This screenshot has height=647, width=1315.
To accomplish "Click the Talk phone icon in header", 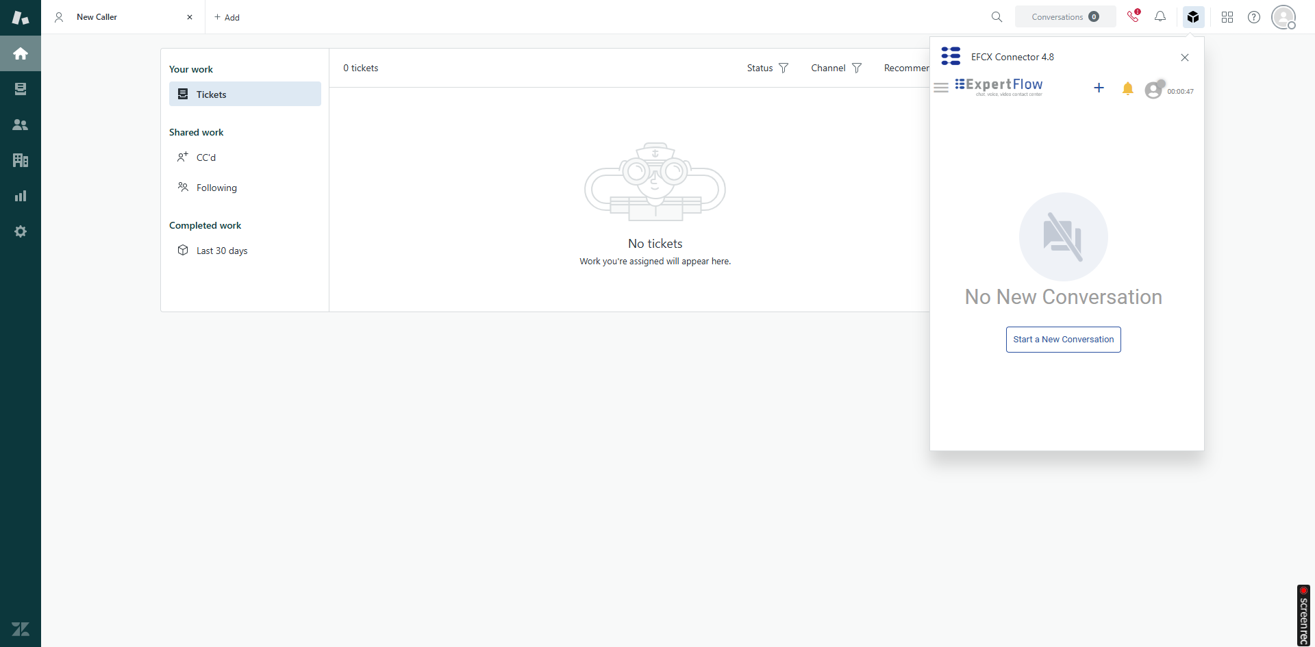I will 1133,16.
